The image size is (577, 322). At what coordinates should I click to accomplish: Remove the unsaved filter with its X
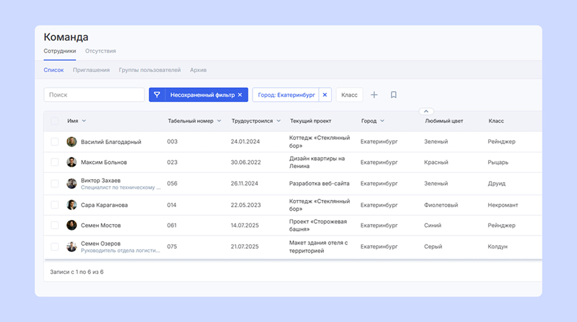(x=240, y=95)
